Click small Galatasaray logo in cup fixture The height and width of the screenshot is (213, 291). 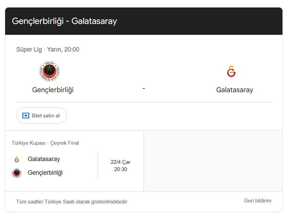(17, 159)
